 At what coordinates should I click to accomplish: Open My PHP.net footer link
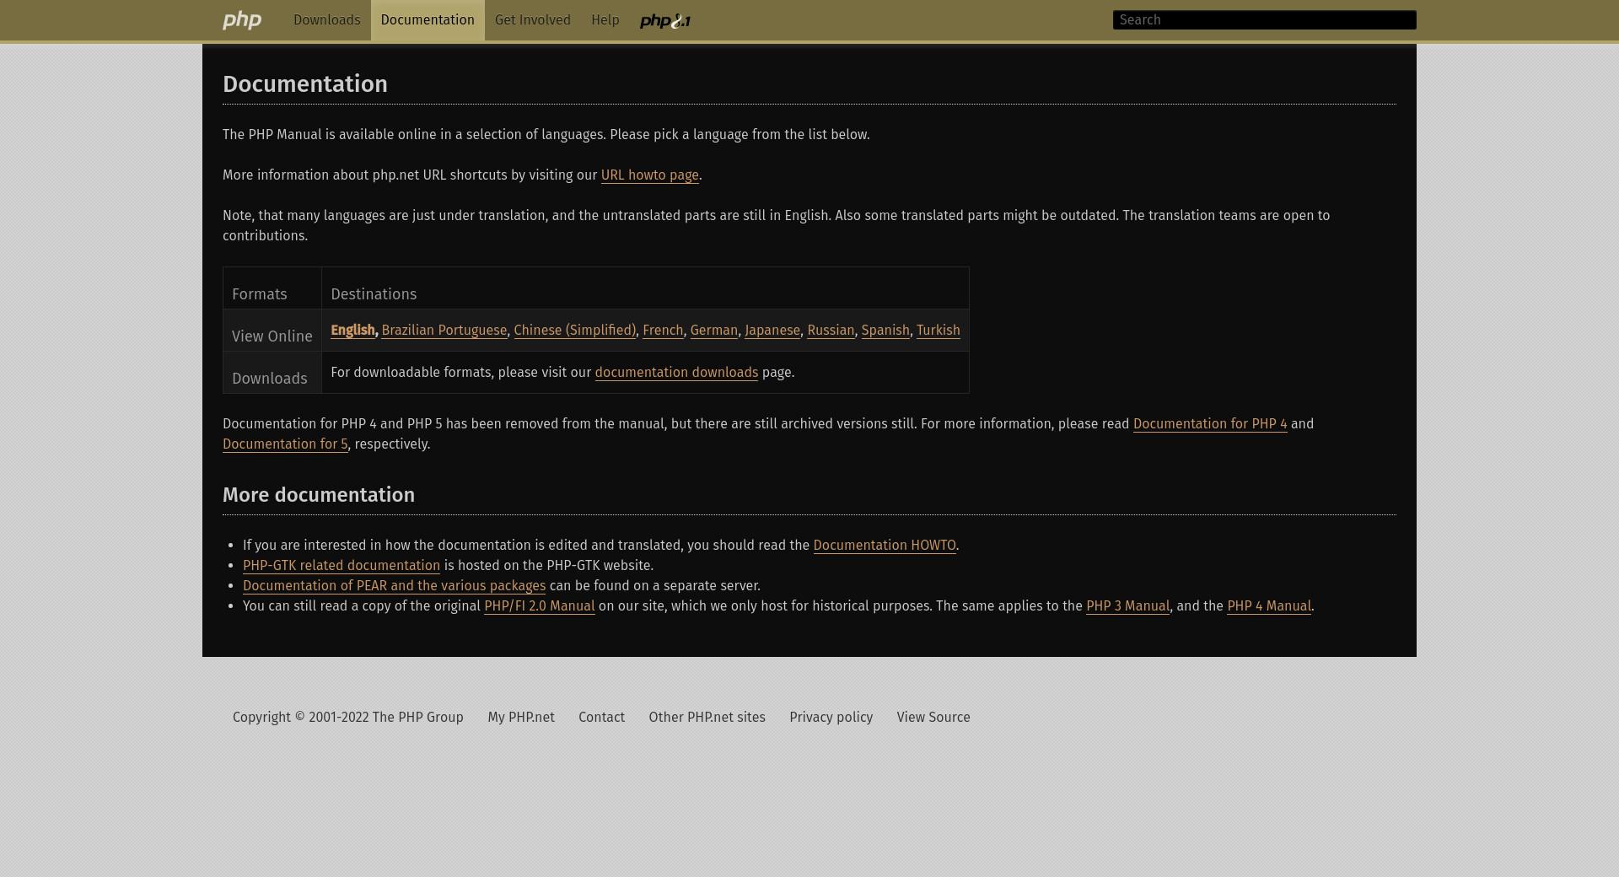tap(521, 718)
